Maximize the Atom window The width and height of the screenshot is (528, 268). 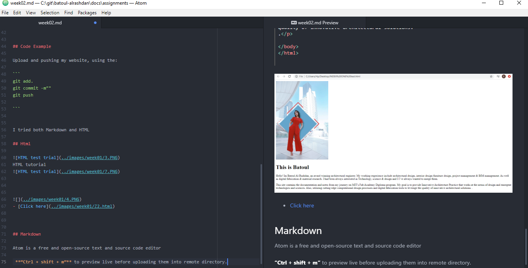501,3
